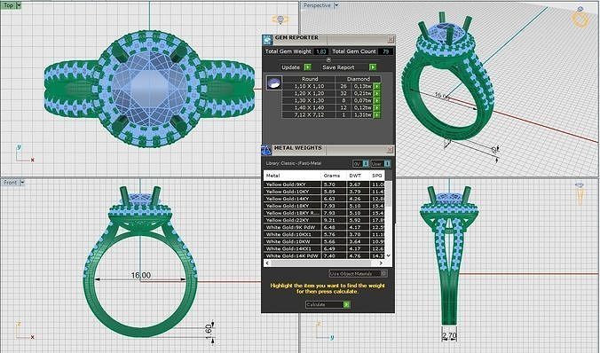Image resolution: width=600 pixels, height=353 pixels.
Task: Click the green arrow for 7,12 X 7,12 row
Action: (x=377, y=114)
